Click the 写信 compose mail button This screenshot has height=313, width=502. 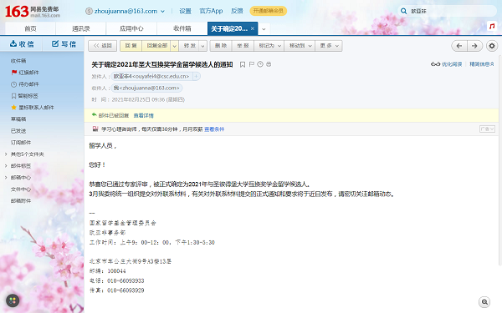pyautogui.click(x=64, y=43)
